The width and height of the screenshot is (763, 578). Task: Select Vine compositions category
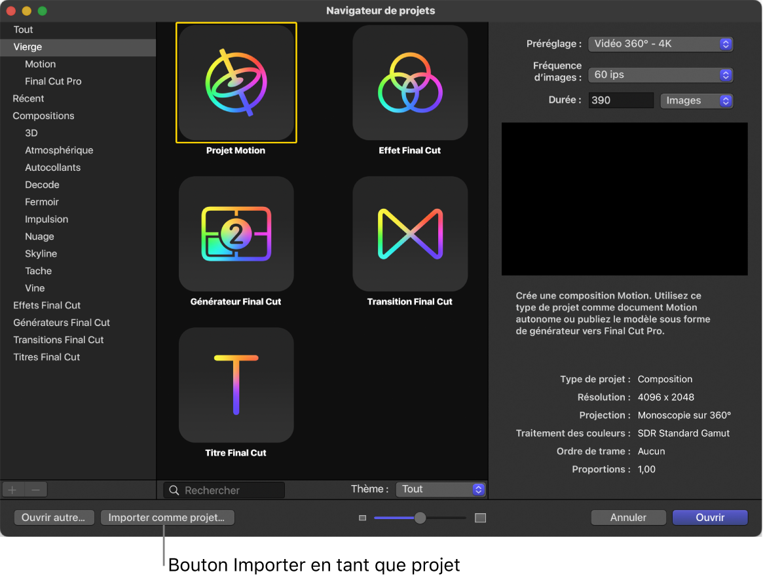click(78, 288)
